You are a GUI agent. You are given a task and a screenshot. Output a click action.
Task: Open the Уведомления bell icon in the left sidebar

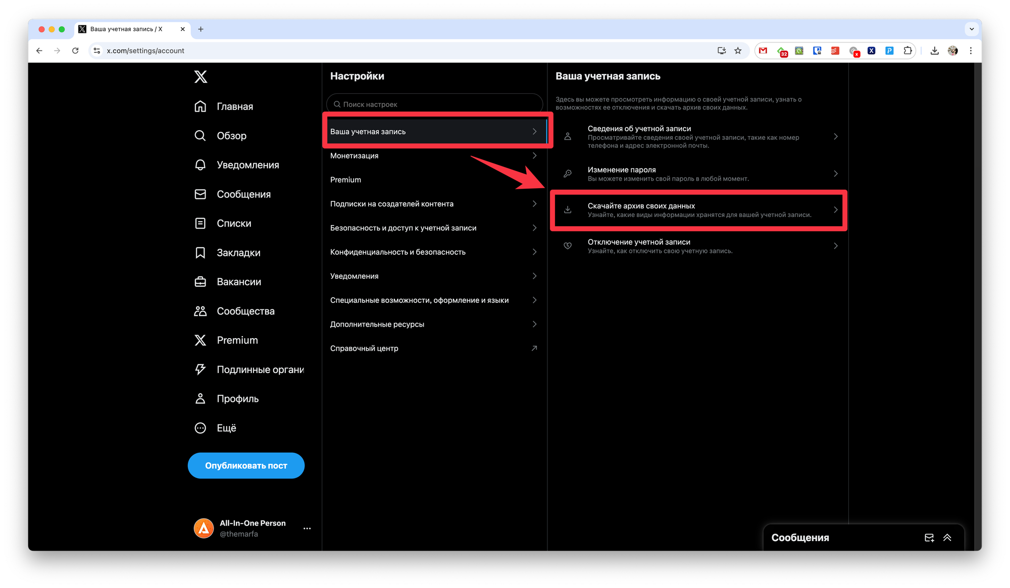(200, 165)
